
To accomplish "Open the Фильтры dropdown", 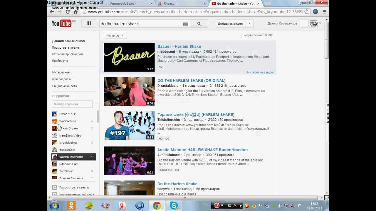I will tap(115, 35).
